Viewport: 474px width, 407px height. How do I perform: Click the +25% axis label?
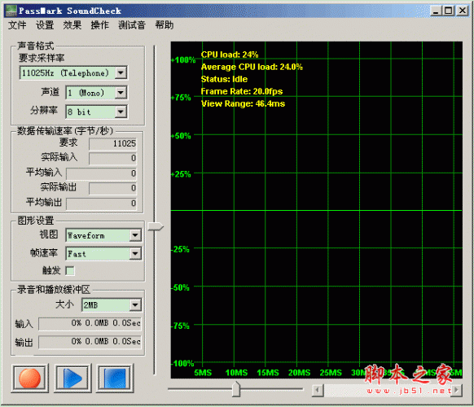pos(181,174)
